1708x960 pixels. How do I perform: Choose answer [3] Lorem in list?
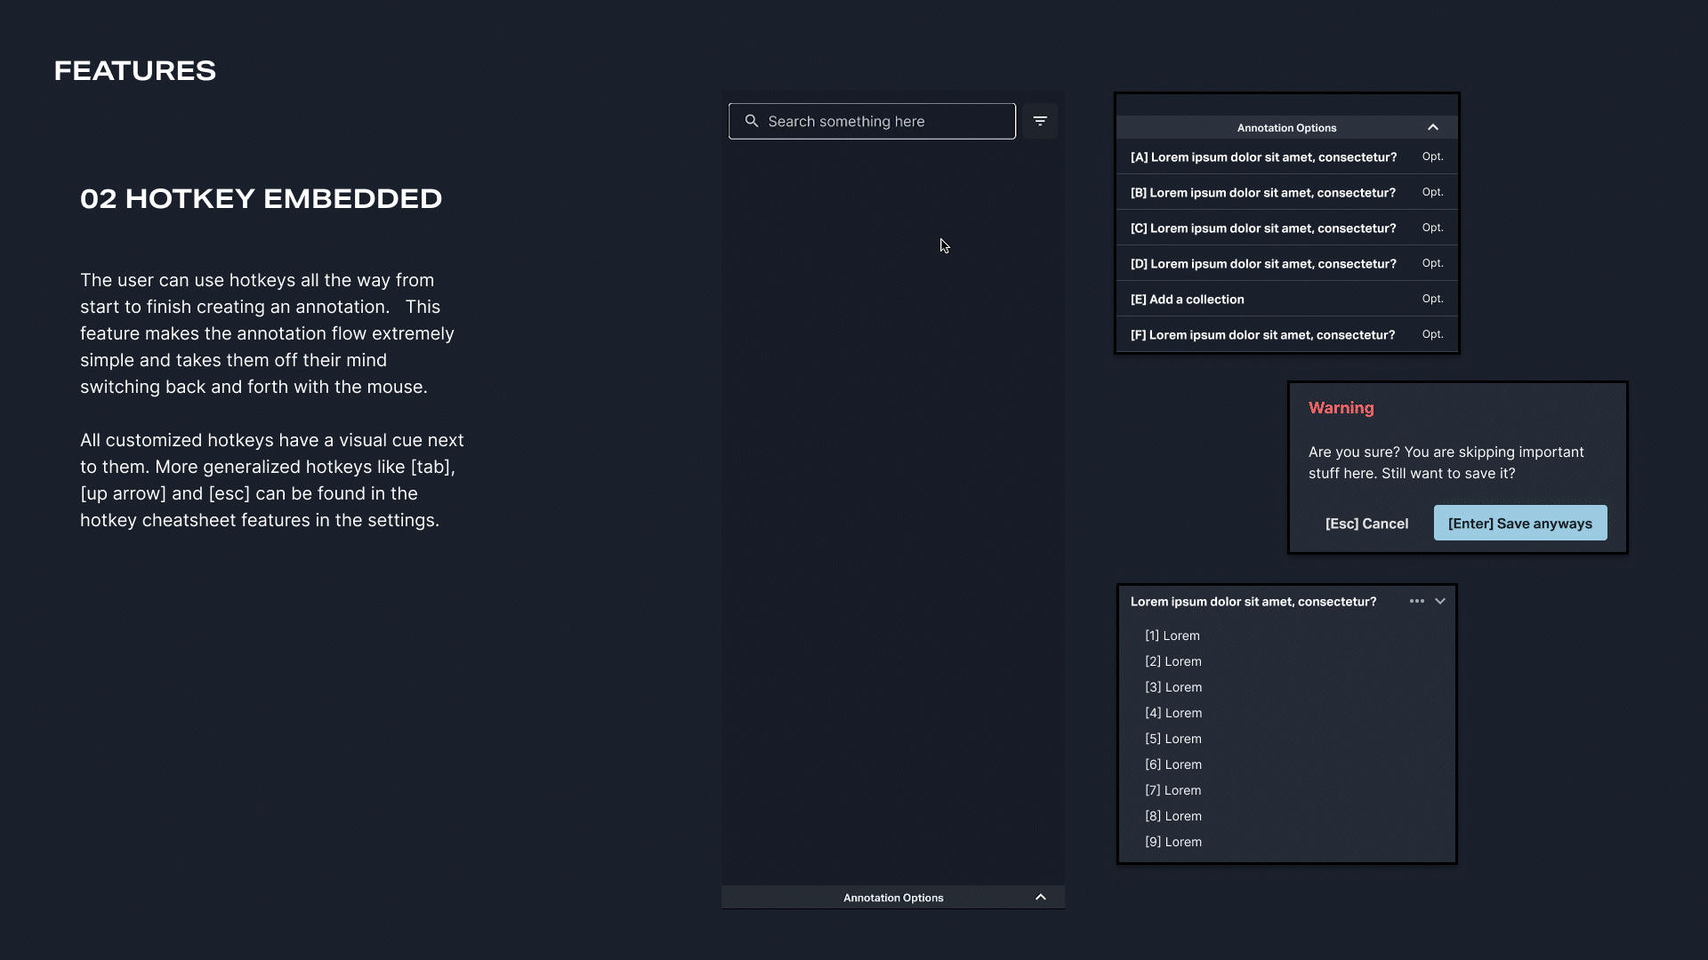(x=1172, y=687)
